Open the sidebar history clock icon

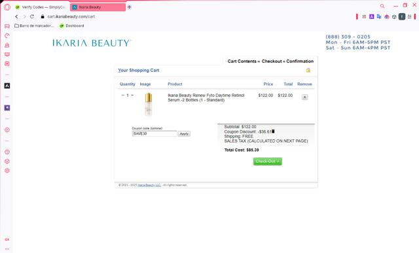coord(7,152)
